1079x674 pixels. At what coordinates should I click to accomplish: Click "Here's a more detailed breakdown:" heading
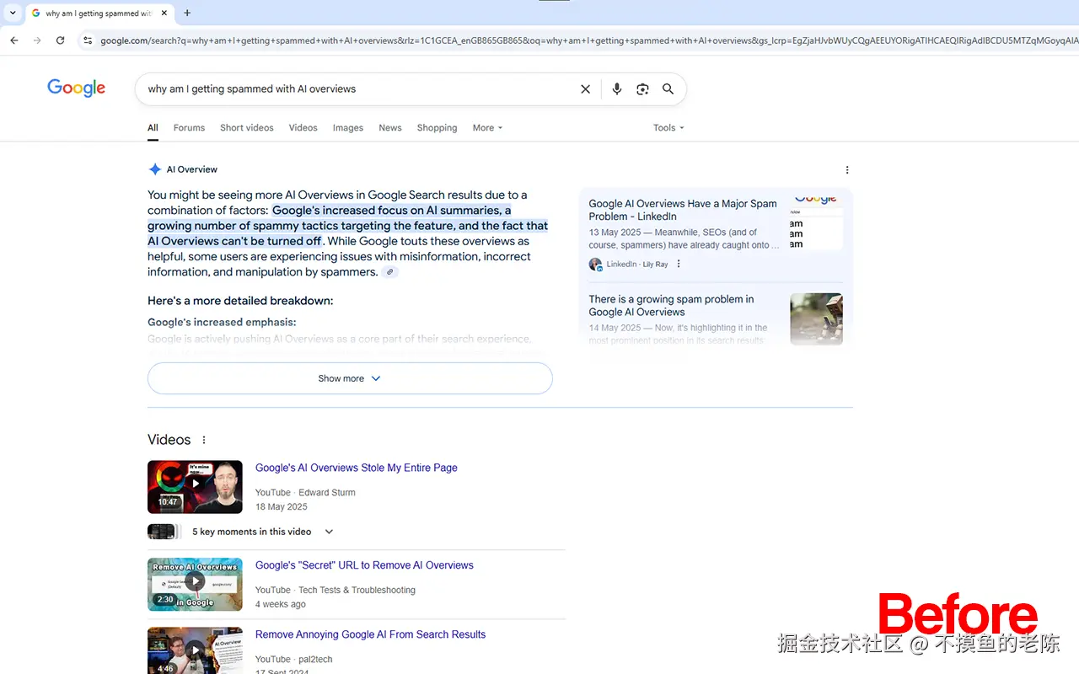(240, 301)
